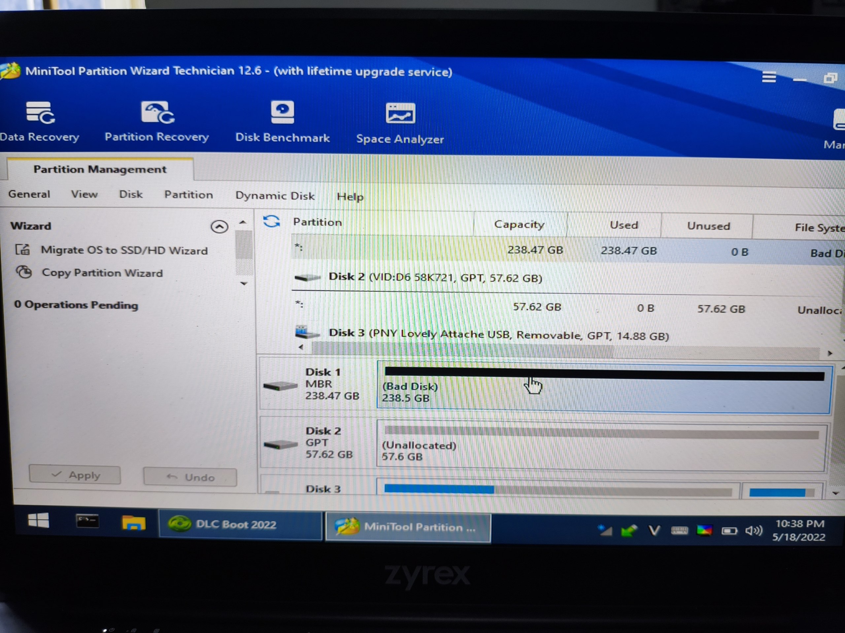The image size is (845, 633).
Task: Switch to DLC Boot 2022 taskbar window
Action: pyautogui.click(x=240, y=524)
